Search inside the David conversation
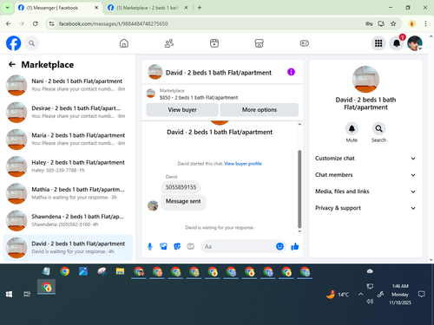434x325 pixels. 378,129
